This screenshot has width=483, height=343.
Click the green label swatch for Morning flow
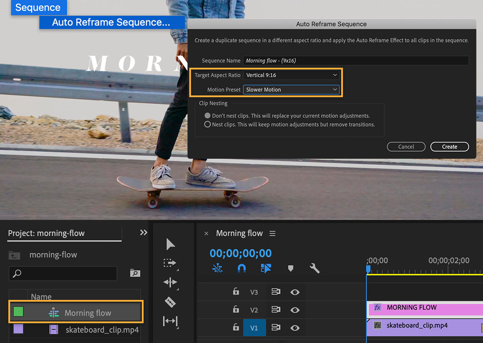[18, 311]
